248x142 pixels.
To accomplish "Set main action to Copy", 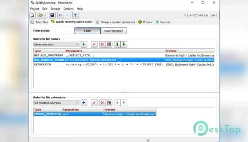I will click(x=87, y=31).
